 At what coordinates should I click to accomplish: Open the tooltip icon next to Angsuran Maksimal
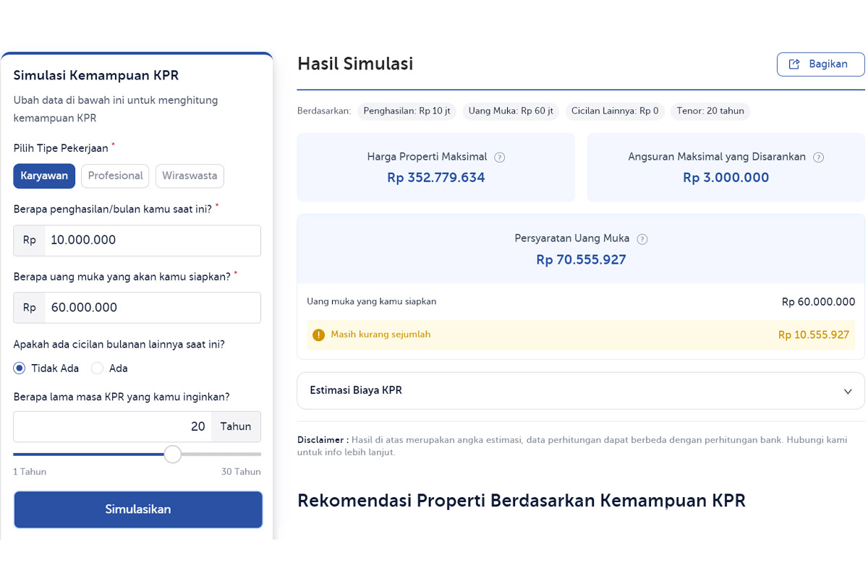(818, 157)
